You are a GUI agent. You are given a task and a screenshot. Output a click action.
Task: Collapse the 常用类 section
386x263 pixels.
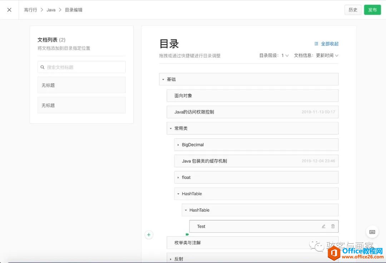coord(171,128)
